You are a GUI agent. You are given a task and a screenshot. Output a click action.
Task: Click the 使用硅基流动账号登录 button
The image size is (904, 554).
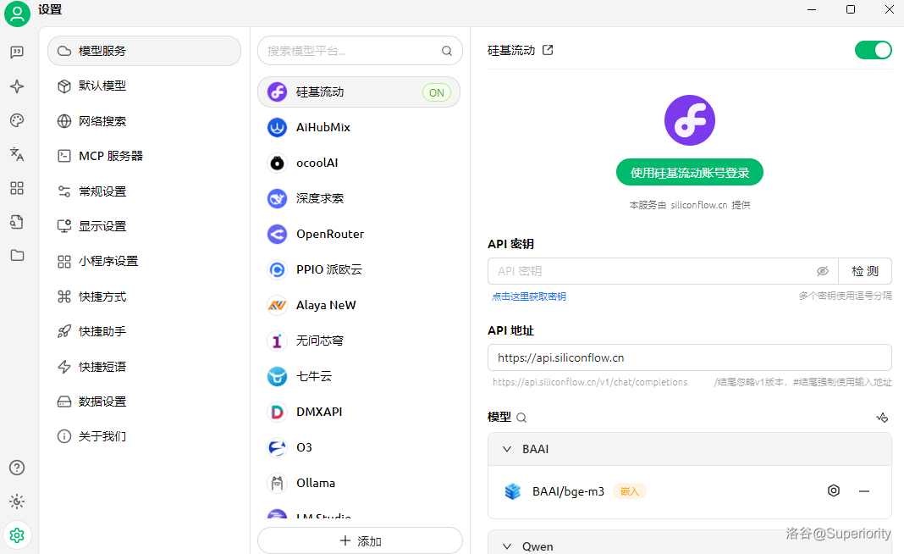pyautogui.click(x=689, y=173)
